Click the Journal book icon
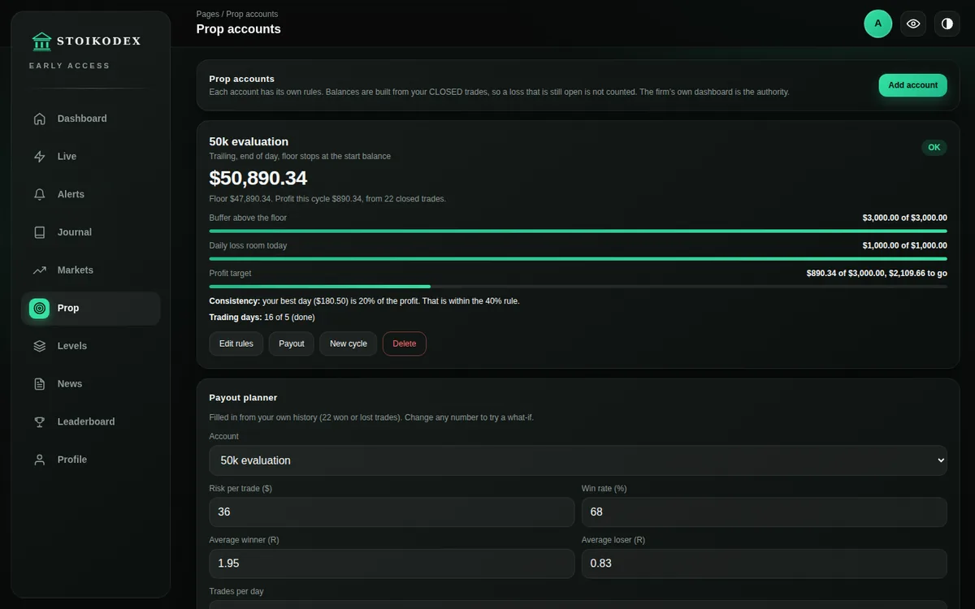 coord(39,232)
